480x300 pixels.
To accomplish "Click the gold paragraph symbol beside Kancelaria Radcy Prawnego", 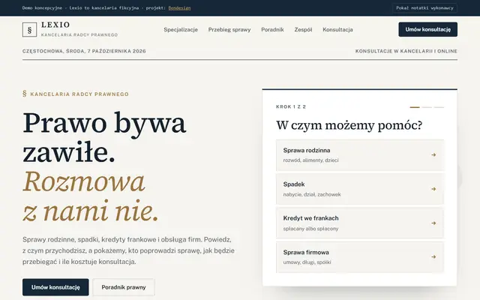I will click(x=25, y=94).
